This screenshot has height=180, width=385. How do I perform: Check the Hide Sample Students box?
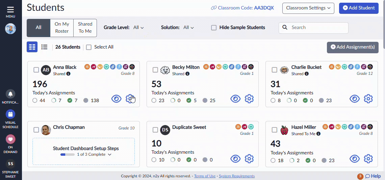(x=214, y=27)
